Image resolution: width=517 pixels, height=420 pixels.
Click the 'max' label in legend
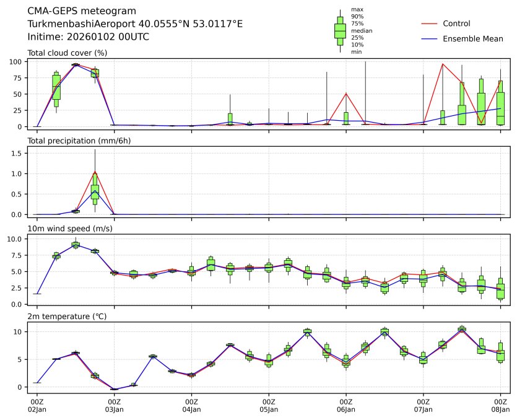pos(356,9)
